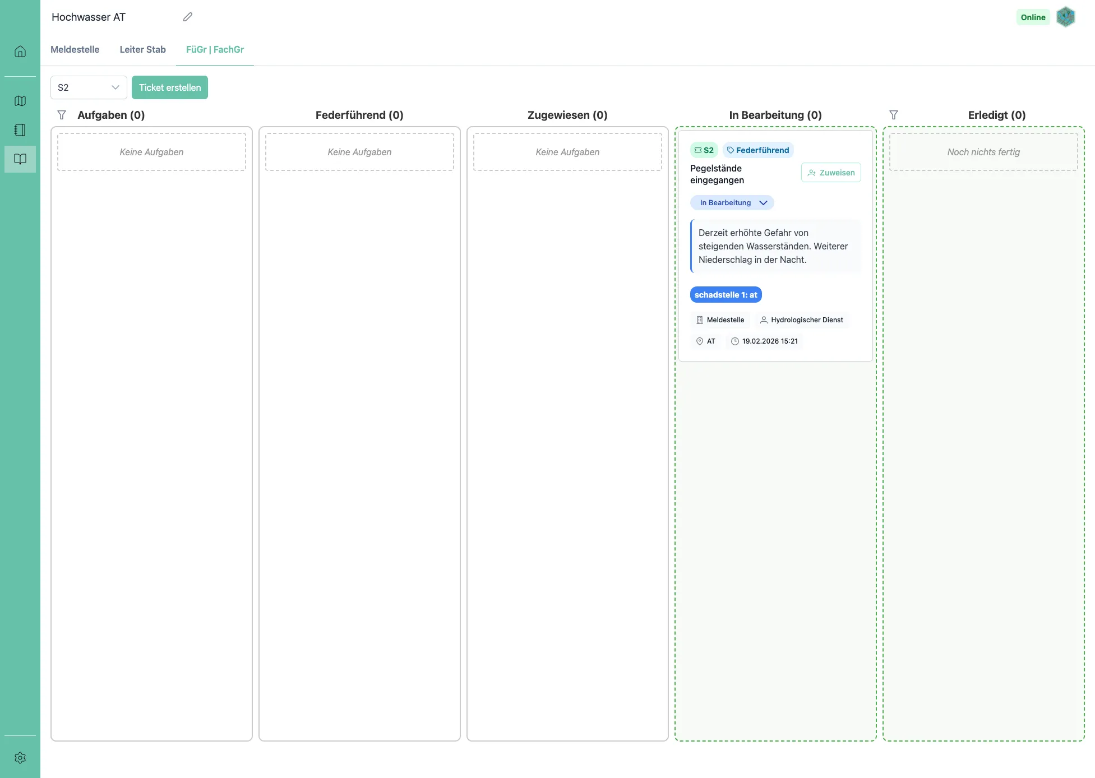Click the Ticket erstellen button
Screen dimensions: 1095x778
(170, 87)
